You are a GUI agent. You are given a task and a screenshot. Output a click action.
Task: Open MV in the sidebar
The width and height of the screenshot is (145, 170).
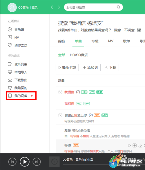point(13,37)
